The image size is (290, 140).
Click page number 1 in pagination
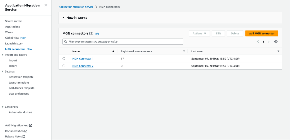point(263,41)
